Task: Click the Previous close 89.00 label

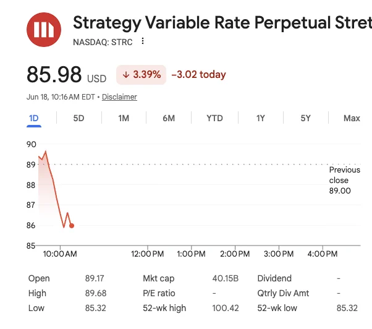Action: pyautogui.click(x=344, y=180)
